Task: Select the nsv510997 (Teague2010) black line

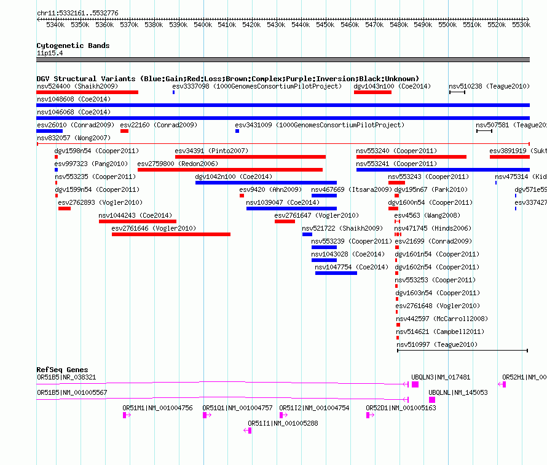Action: pos(463,351)
